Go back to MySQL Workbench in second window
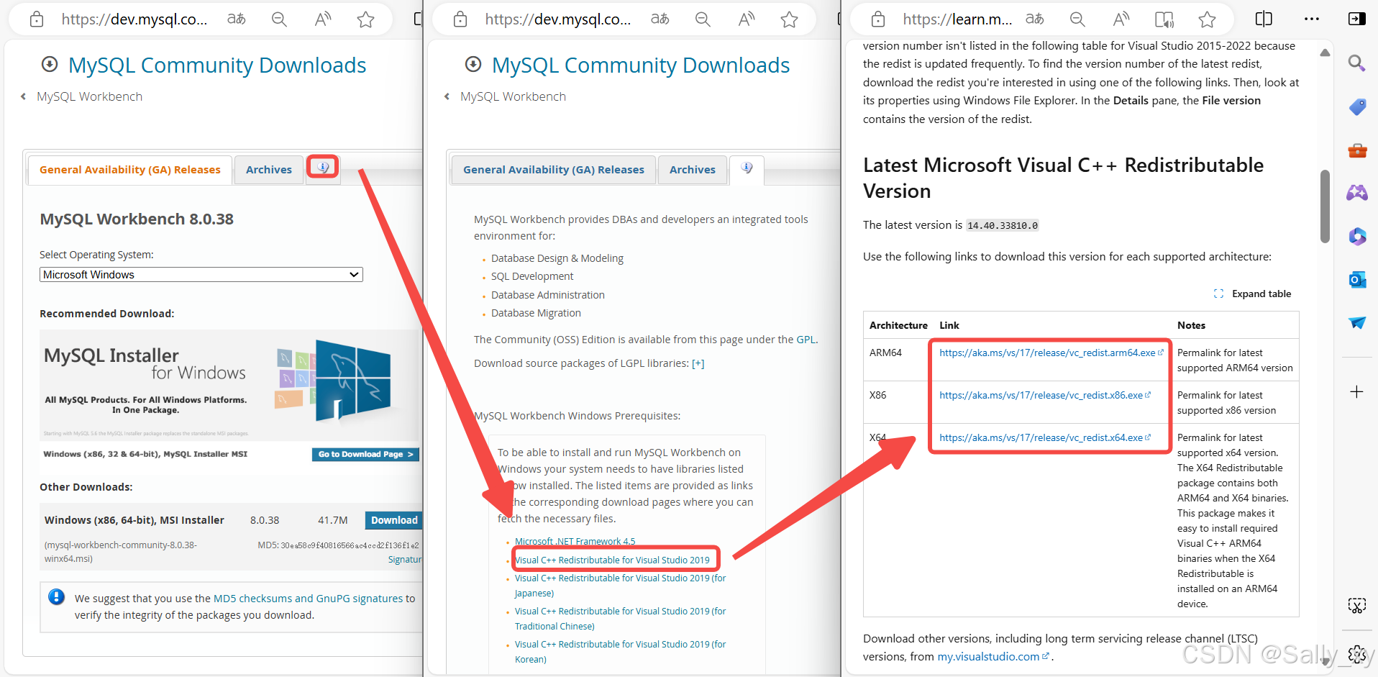 [x=513, y=96]
